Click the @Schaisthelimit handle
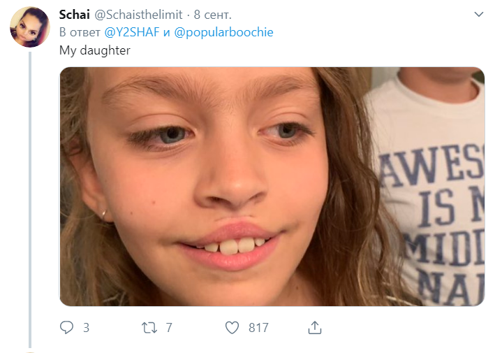This screenshot has width=495, height=353. click(138, 15)
